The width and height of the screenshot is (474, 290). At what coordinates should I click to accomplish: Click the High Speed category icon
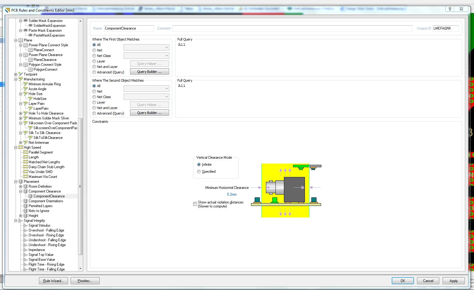20,147
